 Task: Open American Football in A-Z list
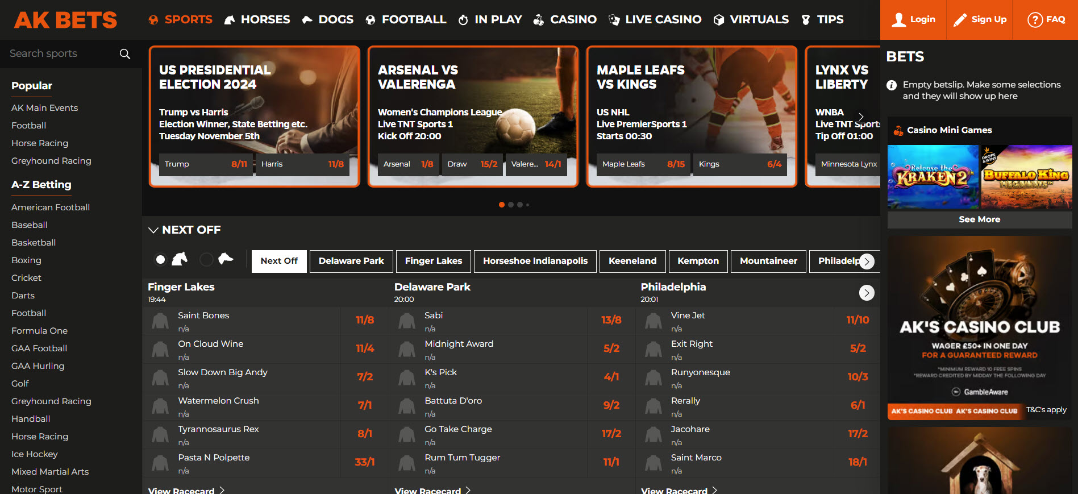(x=51, y=207)
